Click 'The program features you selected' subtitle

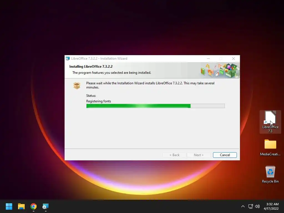click(x=112, y=73)
